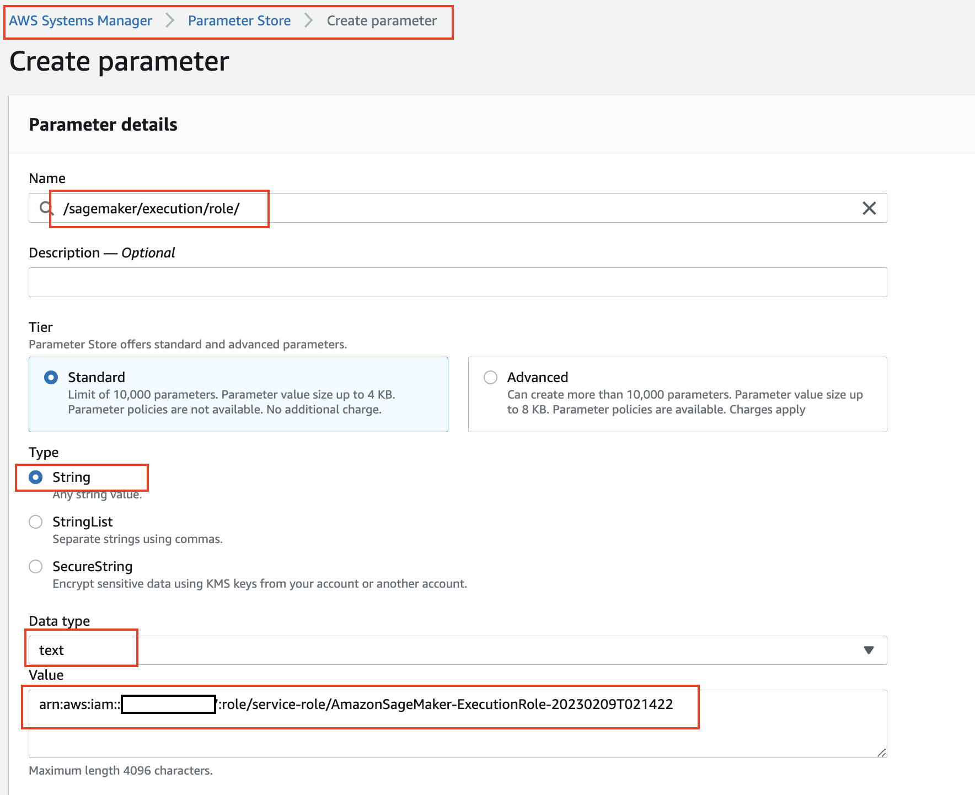This screenshot has height=795, width=975.
Task: Click the first breadcrumb chevron separator
Action: (x=170, y=21)
